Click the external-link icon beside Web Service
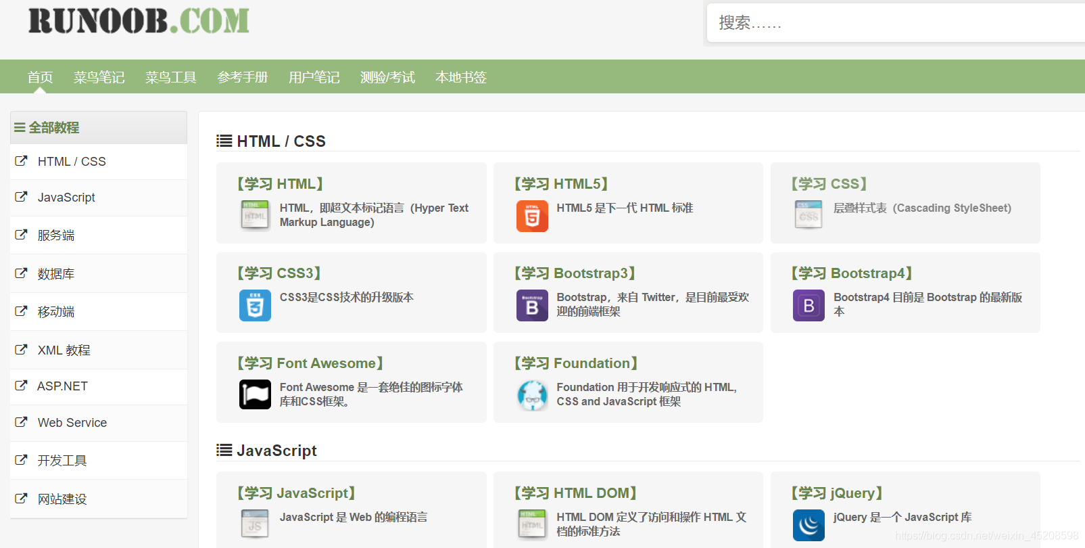This screenshot has width=1085, height=548. pos(22,422)
